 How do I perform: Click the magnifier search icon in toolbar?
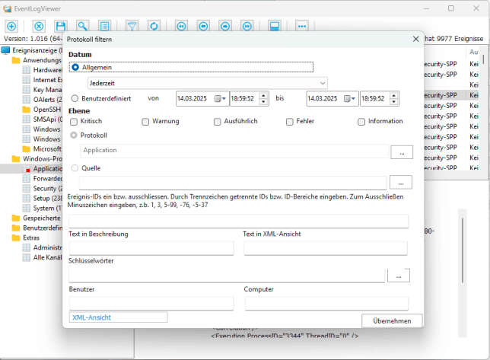[x=82, y=26]
